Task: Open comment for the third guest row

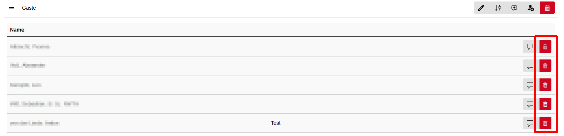Action: click(x=530, y=85)
